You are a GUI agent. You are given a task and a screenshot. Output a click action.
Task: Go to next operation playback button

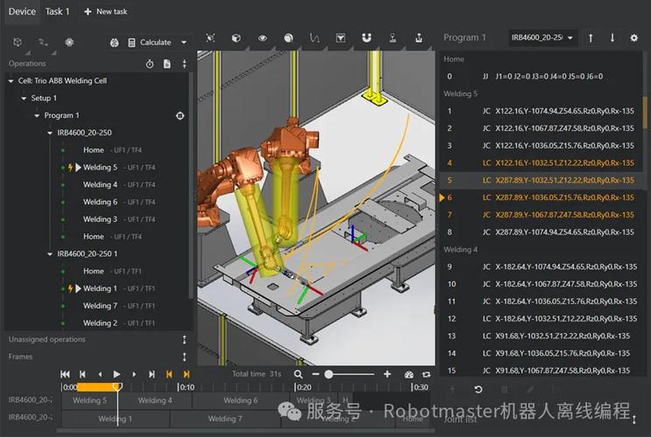[x=151, y=374]
